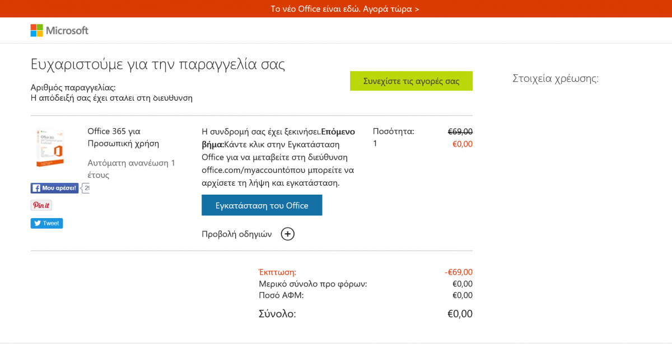
Task: Share using the Twitter 'Tweet' button
Action: click(x=46, y=223)
